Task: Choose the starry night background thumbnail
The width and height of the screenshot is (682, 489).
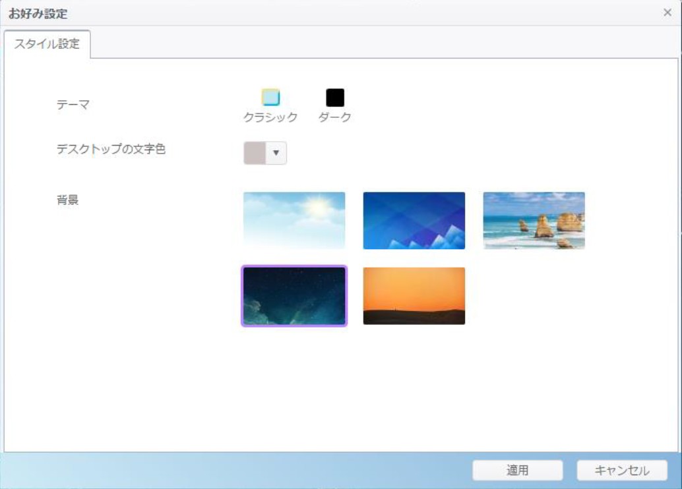Action: point(294,296)
